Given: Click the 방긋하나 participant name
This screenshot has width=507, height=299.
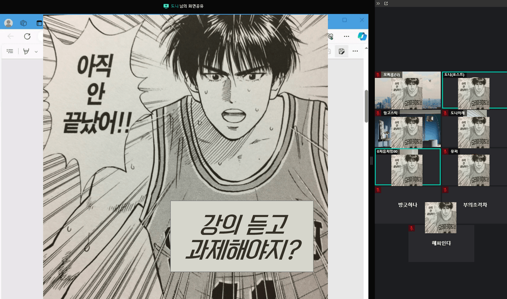Looking at the screenshot, I should (x=407, y=205).
